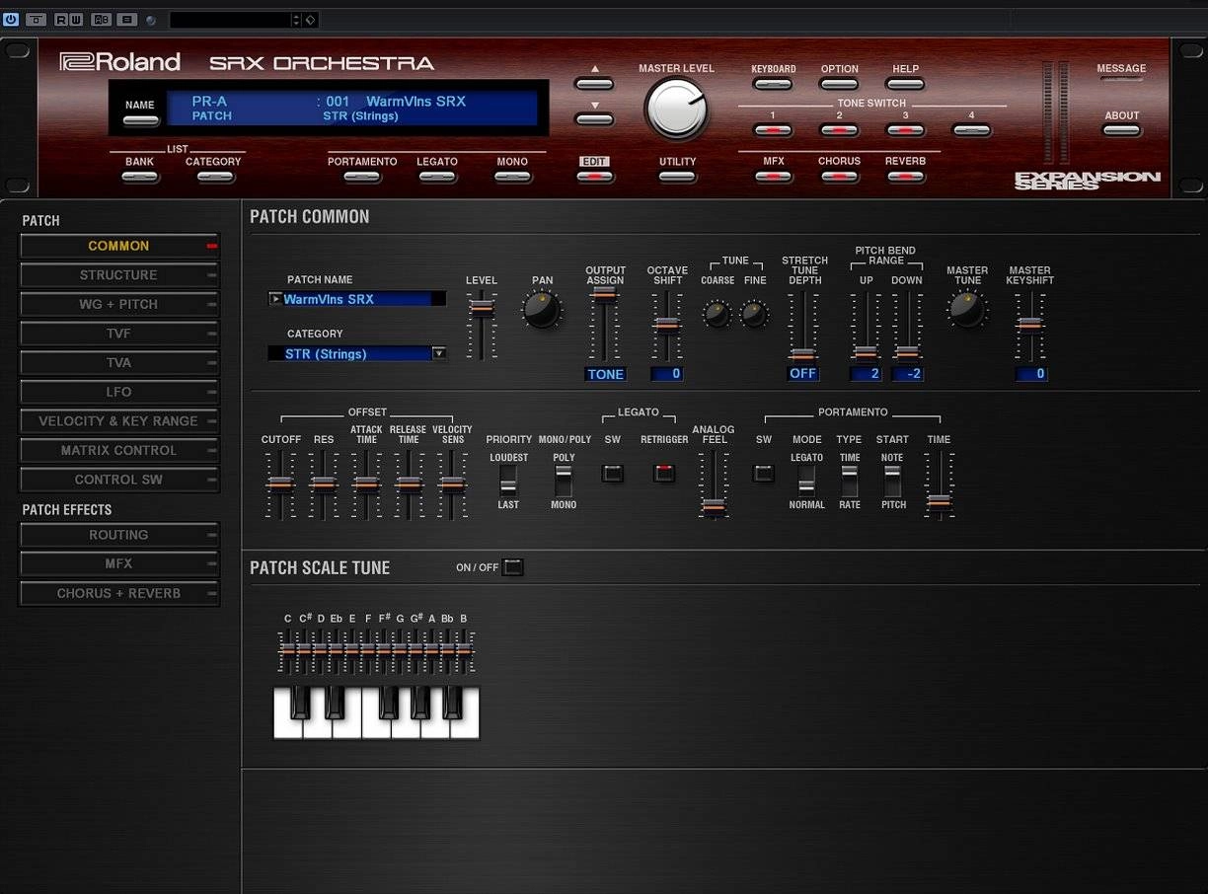Open the preset management diamond icon
Image resolution: width=1208 pixels, height=894 pixels.
pos(310,20)
